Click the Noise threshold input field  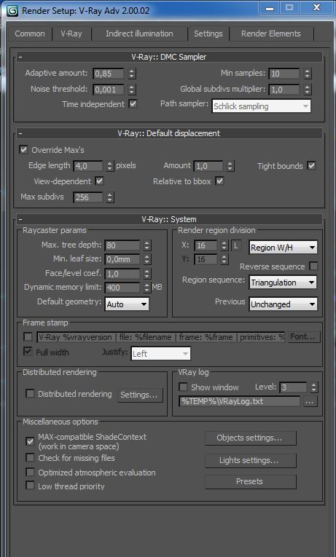109,89
